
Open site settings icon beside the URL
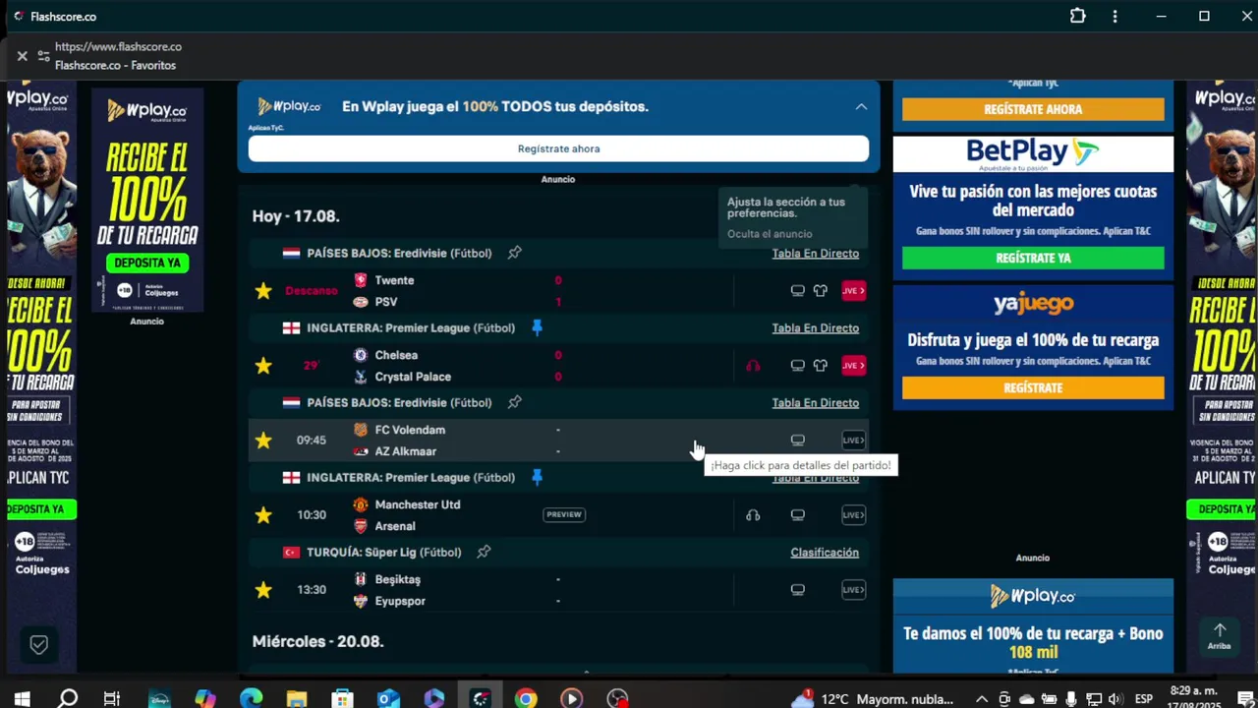click(43, 56)
